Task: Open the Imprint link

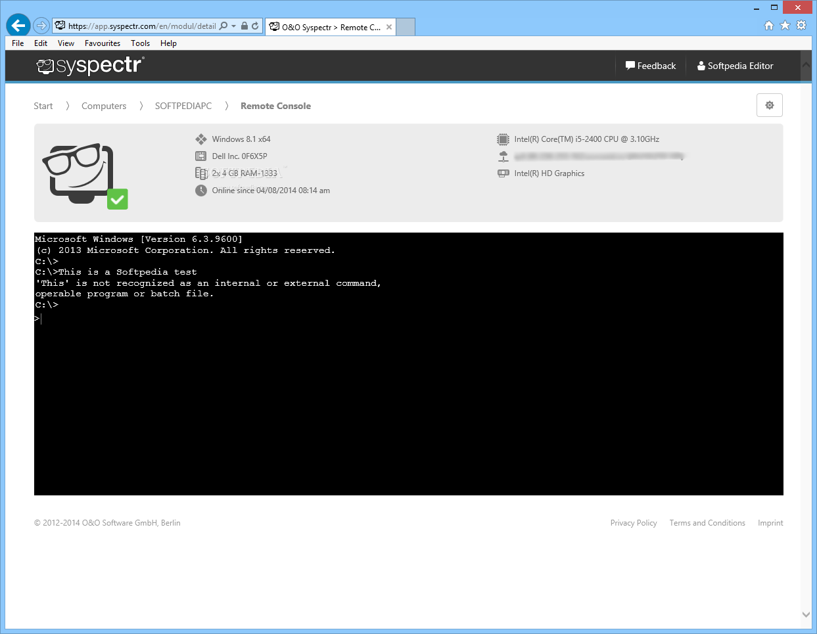Action: click(770, 523)
